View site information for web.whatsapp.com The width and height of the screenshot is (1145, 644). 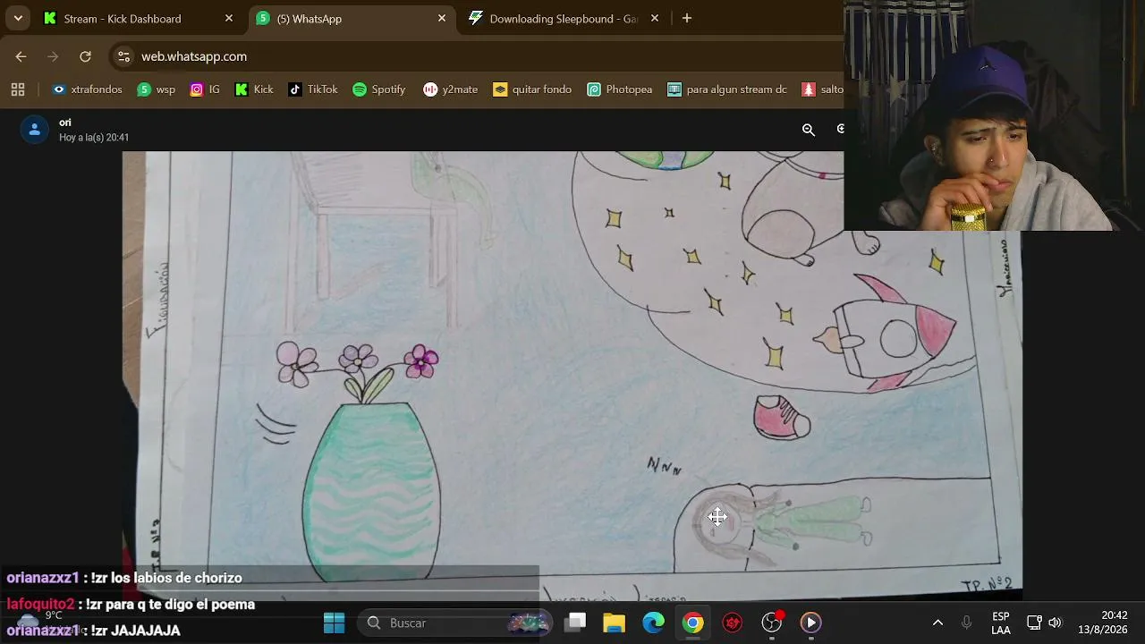(x=123, y=56)
